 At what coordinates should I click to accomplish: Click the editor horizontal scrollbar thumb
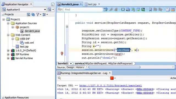[114, 67]
